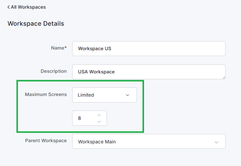
Task: Click the Maximum Screens label
Action: pos(46,94)
